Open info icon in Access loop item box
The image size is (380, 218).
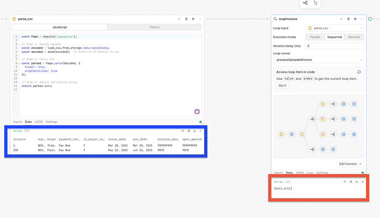coord(359,72)
